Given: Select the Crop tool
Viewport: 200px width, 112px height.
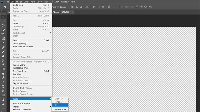Looking at the screenshot, I should tap(3, 34).
